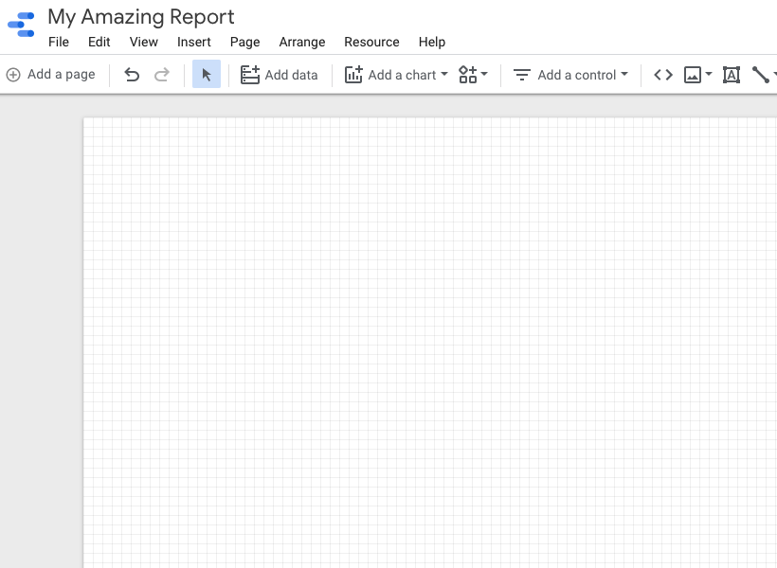Viewport: 777px width, 568px height.
Task: Click the URL embed tool
Action: (662, 74)
